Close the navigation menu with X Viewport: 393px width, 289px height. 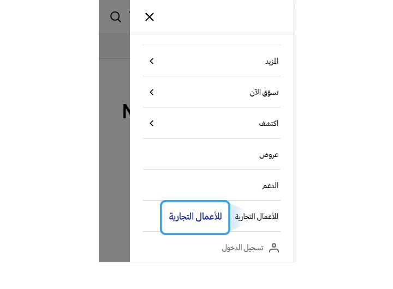[x=150, y=17]
